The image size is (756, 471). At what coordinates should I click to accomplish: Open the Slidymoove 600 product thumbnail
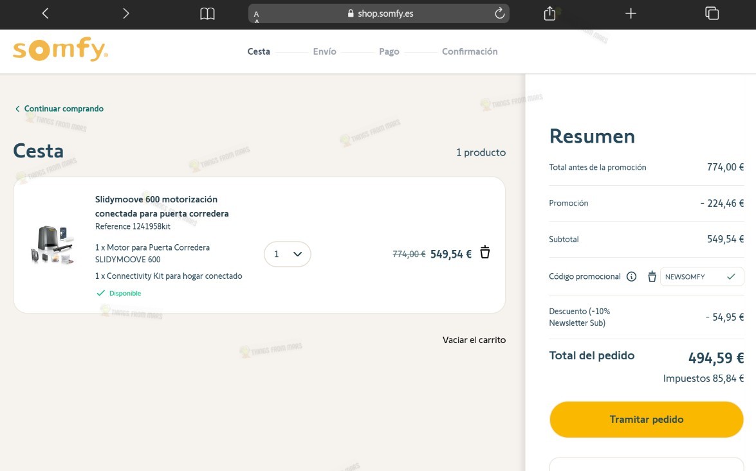(x=53, y=245)
